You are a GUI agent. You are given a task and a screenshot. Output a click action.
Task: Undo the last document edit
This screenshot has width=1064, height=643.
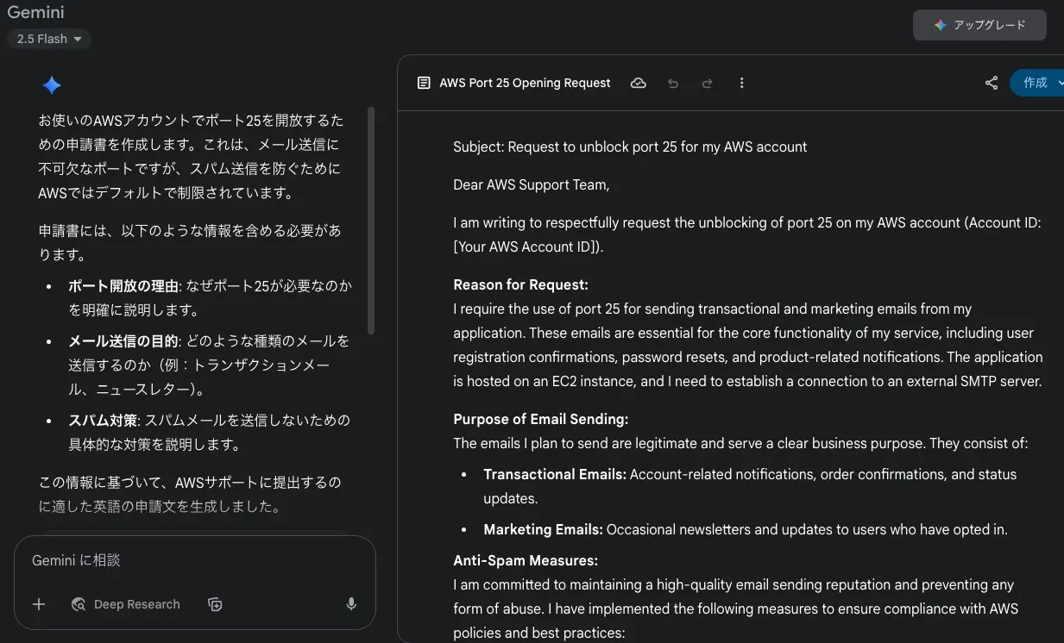tap(673, 83)
